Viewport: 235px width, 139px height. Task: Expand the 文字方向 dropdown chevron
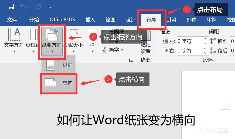(x=14, y=51)
